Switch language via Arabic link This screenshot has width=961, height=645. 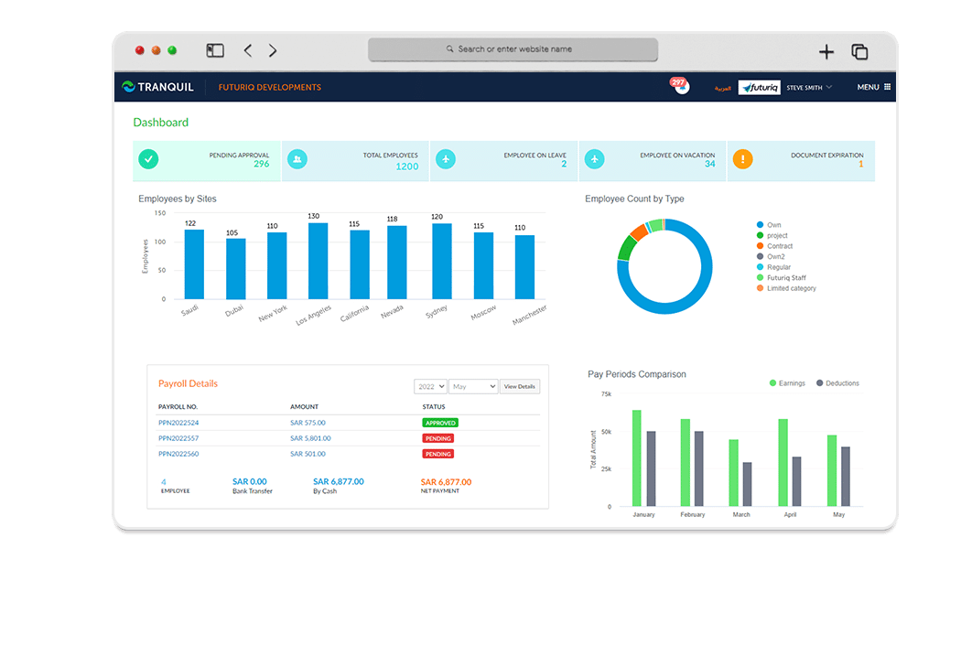[x=723, y=88]
